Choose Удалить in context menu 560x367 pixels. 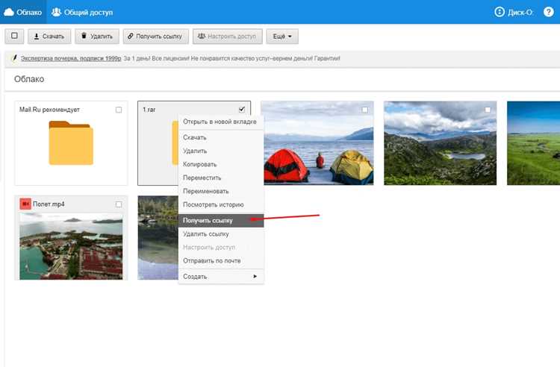coord(221,151)
